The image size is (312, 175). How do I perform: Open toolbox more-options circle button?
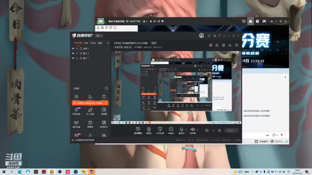pyautogui.click(x=106, y=88)
